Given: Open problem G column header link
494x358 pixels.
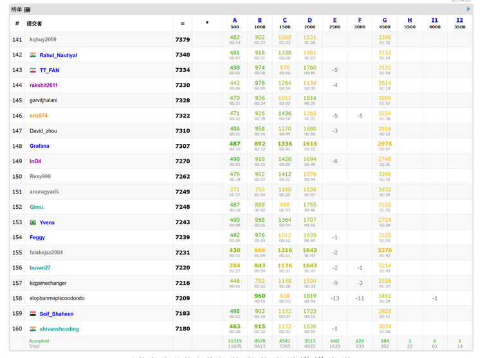Looking at the screenshot, I should 385,21.
